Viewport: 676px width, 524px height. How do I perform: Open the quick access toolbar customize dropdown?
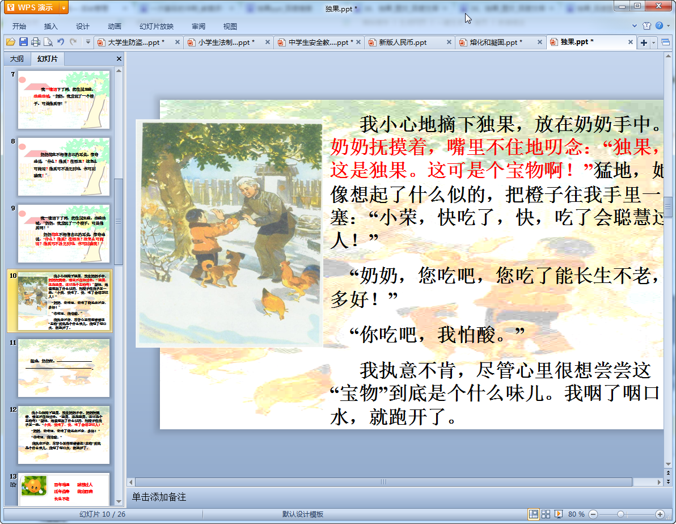(88, 42)
